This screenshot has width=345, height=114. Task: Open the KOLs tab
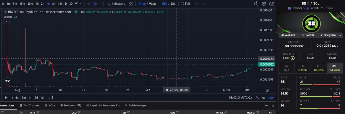point(50,105)
